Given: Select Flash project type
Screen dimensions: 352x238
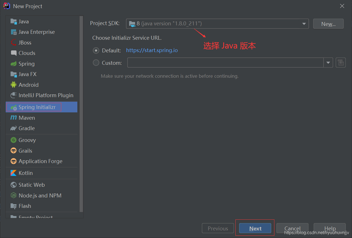Looking at the screenshot, I should 41,206.
